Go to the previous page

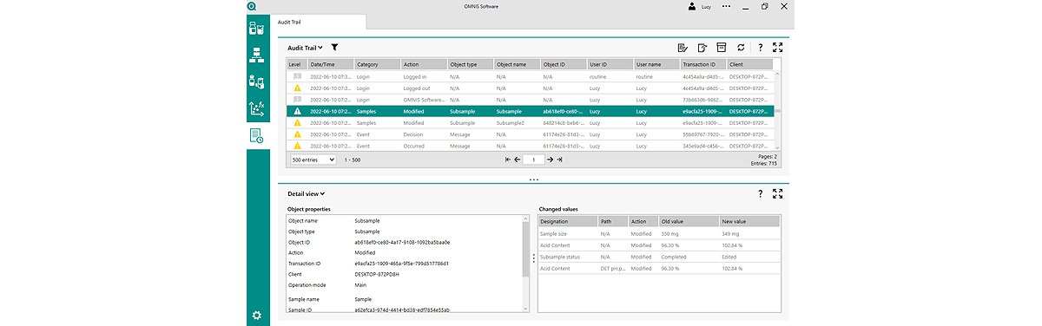click(x=518, y=160)
